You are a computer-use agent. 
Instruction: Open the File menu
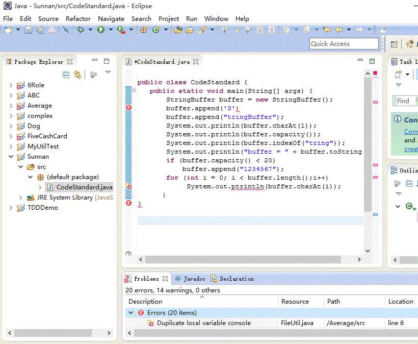click(8, 19)
